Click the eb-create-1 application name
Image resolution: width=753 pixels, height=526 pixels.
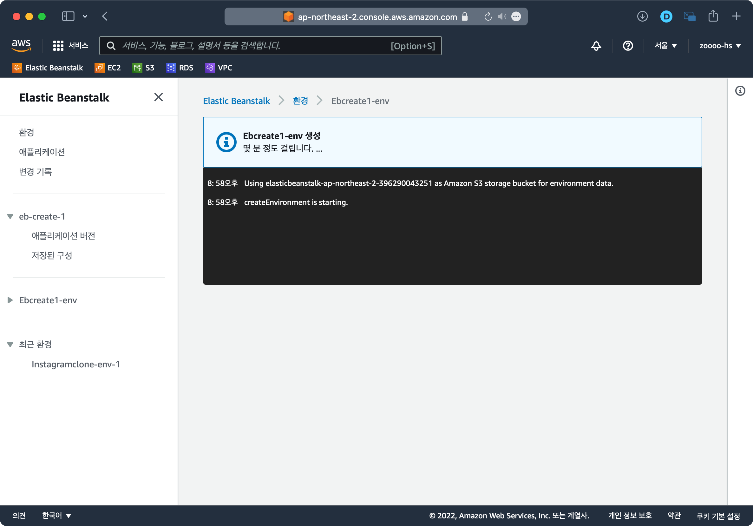pos(42,216)
